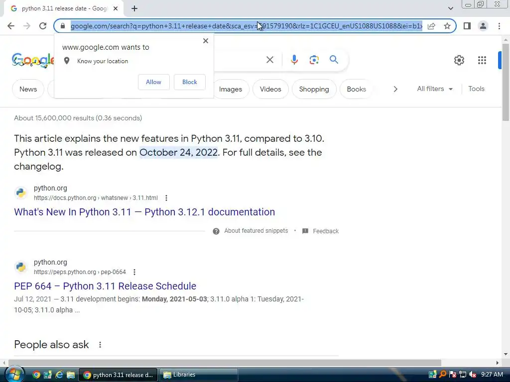Show more filters with right chevron
Image resolution: width=510 pixels, height=382 pixels.
tap(395, 89)
